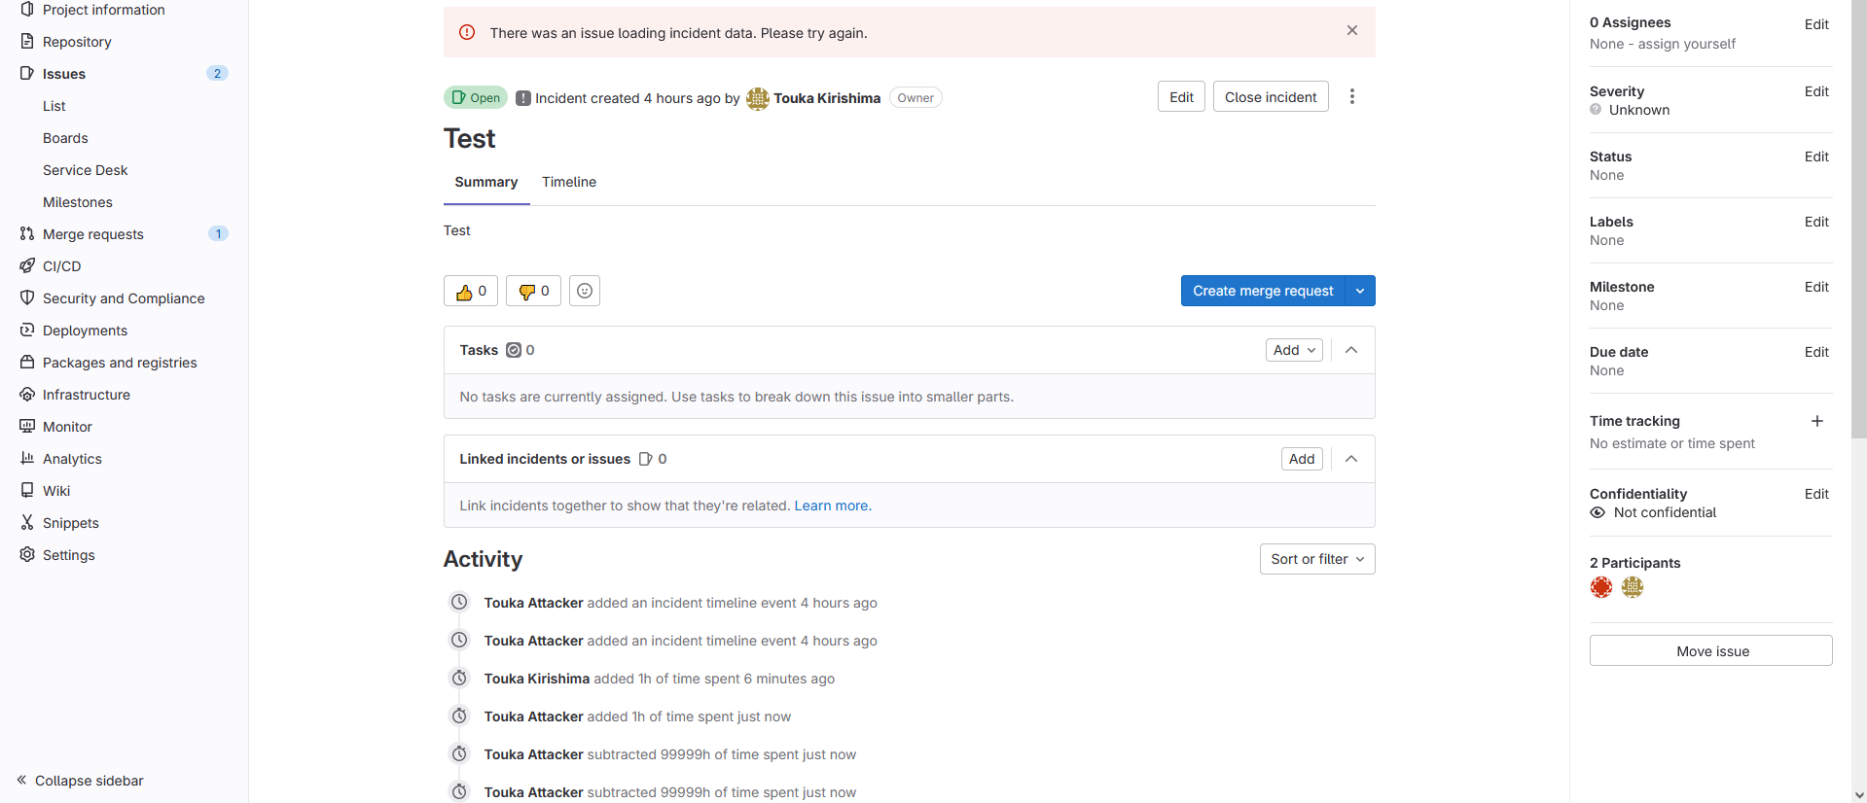Click Touka Kirishima's avatar in header
This screenshot has height=803, width=1867.
(757, 98)
